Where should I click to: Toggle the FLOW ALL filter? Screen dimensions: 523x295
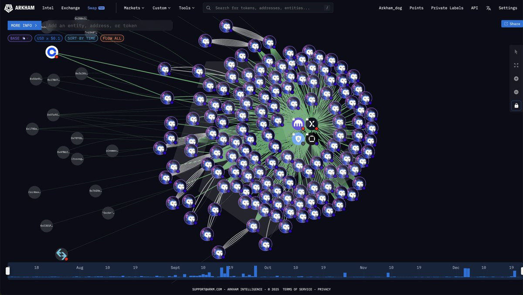click(112, 38)
